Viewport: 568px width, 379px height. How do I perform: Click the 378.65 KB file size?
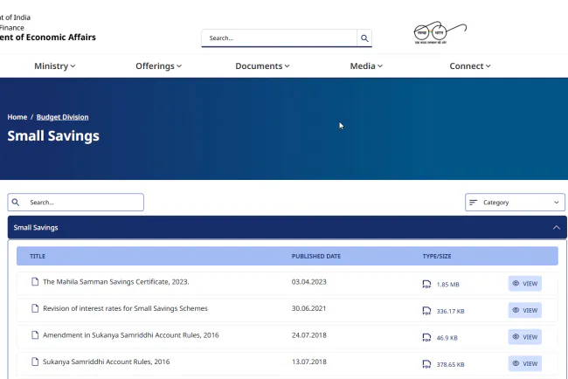click(450, 364)
